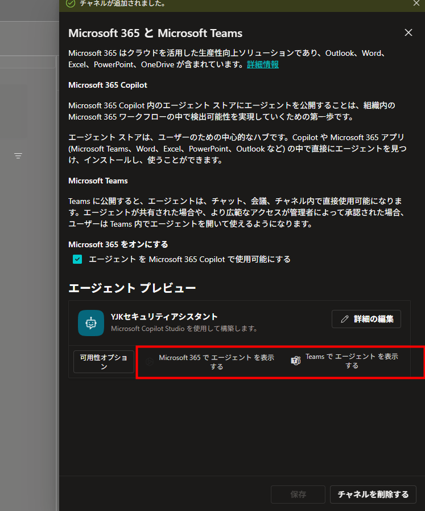
Task: Click the エージェント プレビュー heading
Action: point(132,288)
